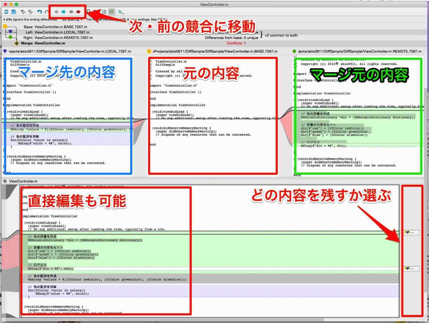429x323 pixels.
Task: Select the Merge: ViewController.m row
Action: tap(43, 43)
